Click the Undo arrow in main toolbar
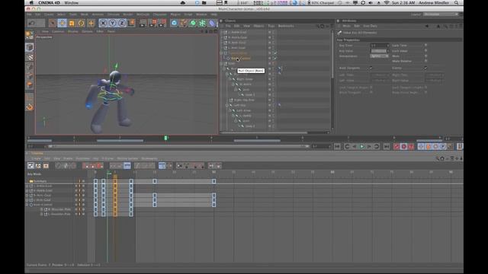This screenshot has height=274, width=488. (x=31, y=23)
